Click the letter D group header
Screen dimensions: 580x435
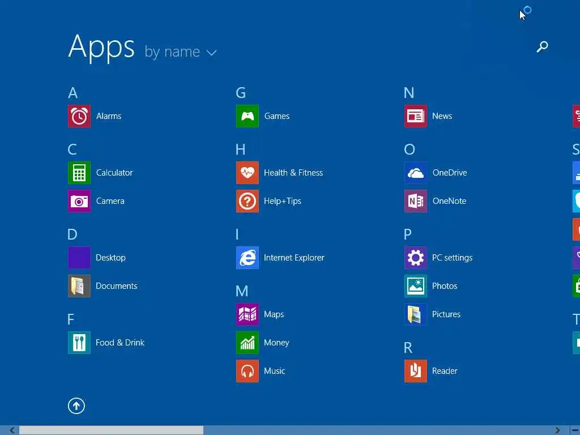tap(72, 234)
